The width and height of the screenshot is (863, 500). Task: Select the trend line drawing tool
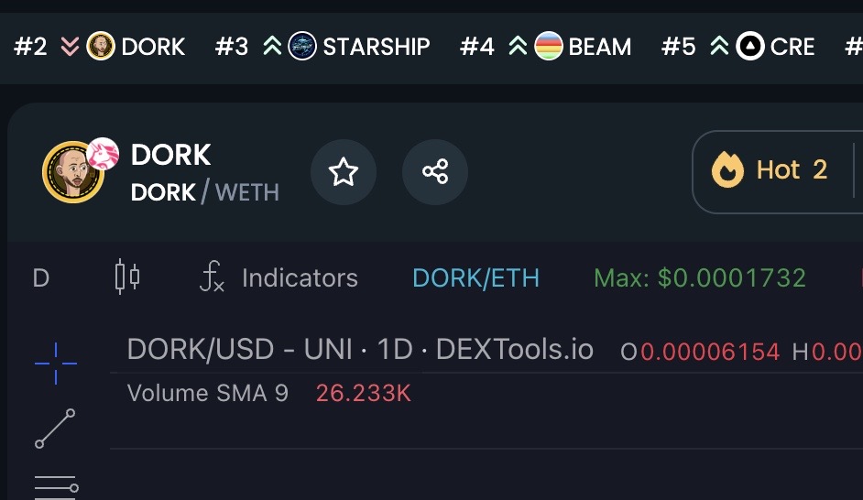[55, 429]
